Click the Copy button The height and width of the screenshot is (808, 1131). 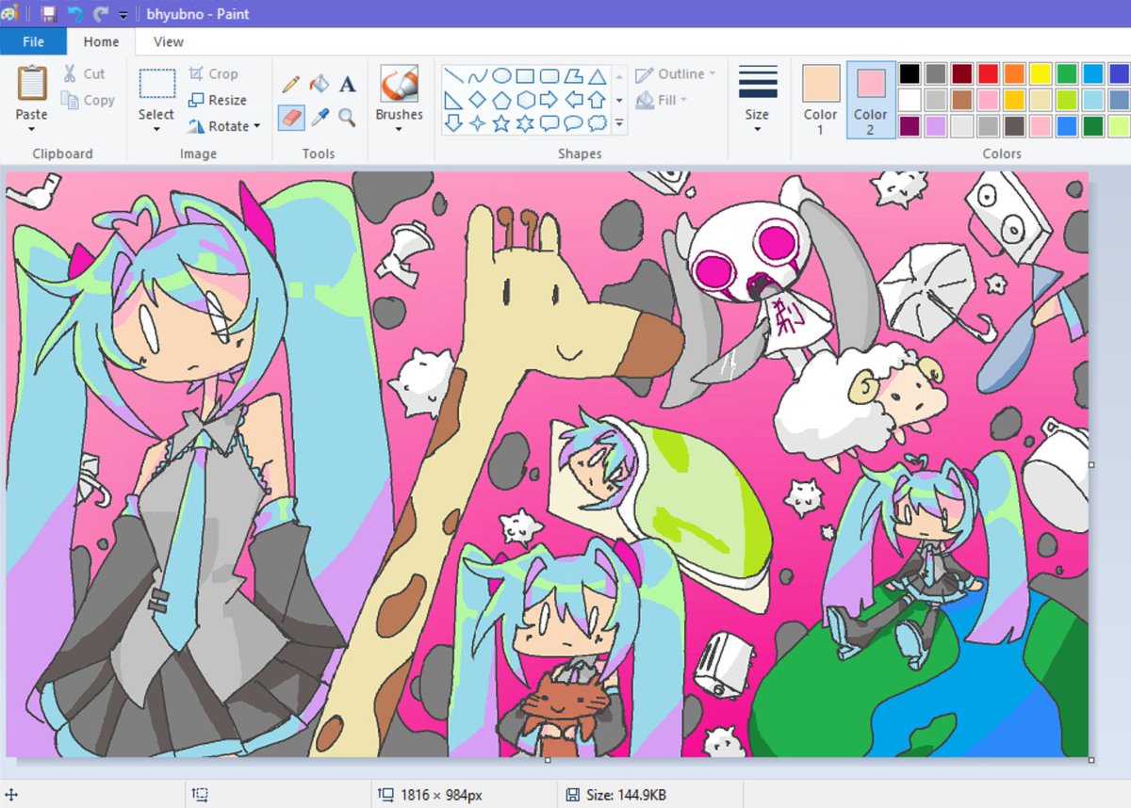pyautogui.click(x=88, y=100)
